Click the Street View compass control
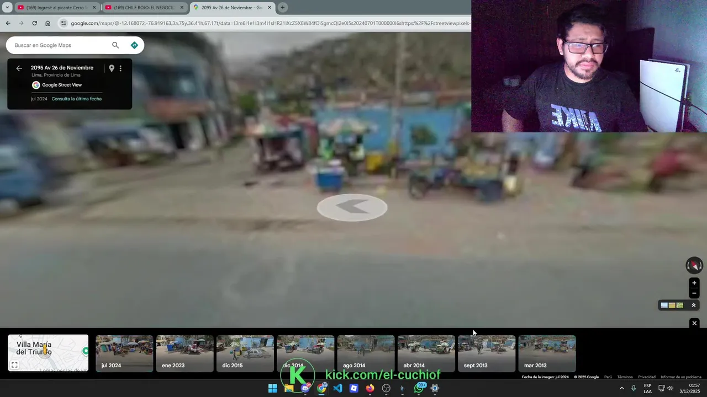 694,265
